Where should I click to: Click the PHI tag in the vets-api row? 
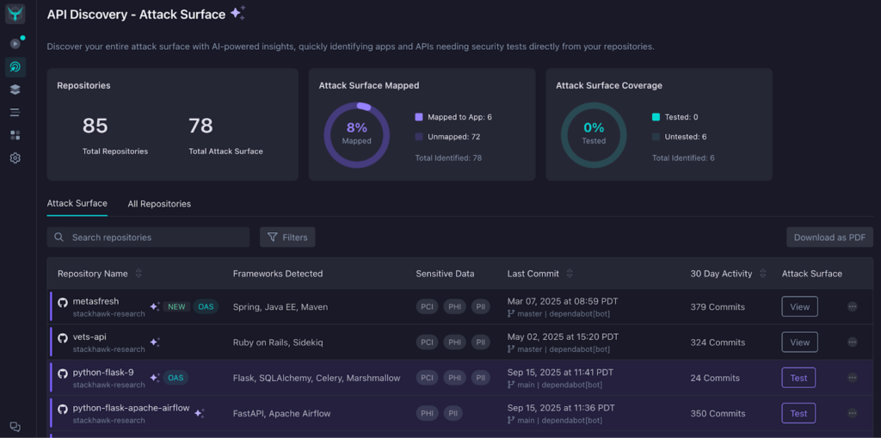click(x=454, y=342)
